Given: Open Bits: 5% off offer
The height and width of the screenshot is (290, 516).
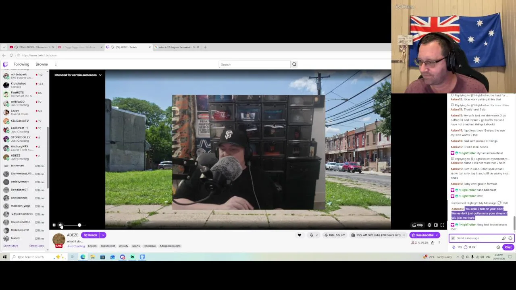Looking at the screenshot, I should [x=335, y=235].
